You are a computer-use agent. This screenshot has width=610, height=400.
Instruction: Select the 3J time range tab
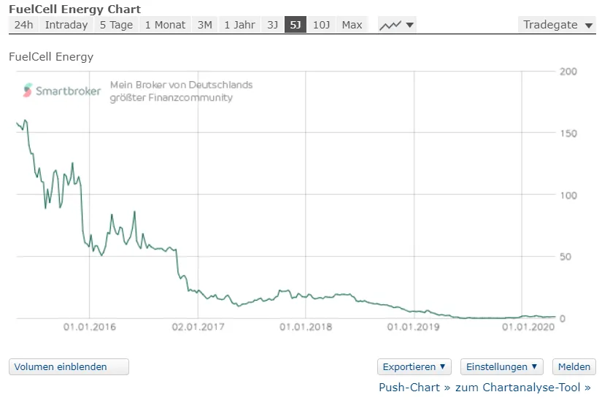pyautogui.click(x=272, y=25)
